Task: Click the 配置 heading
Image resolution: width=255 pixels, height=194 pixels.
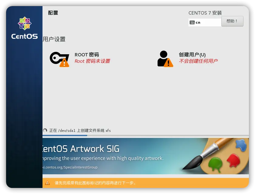Action: 53,13
